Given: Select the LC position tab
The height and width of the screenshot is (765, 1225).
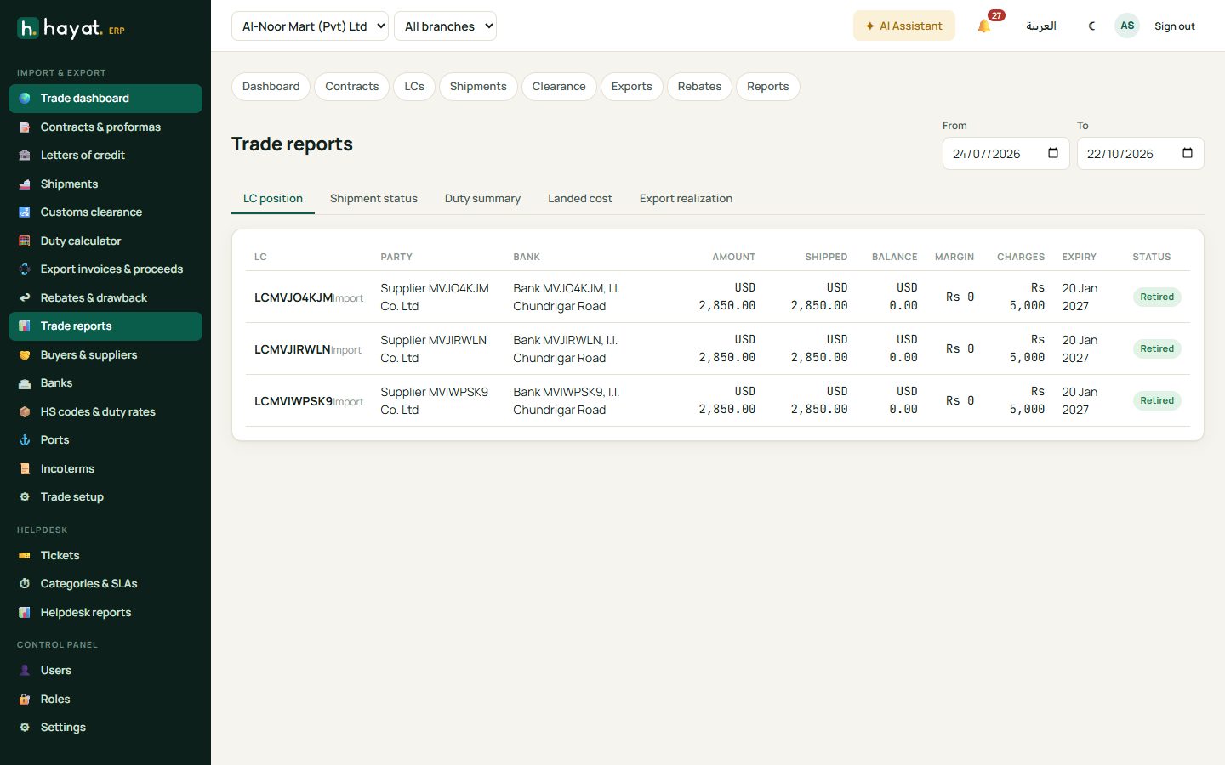Looking at the screenshot, I should coord(273,198).
